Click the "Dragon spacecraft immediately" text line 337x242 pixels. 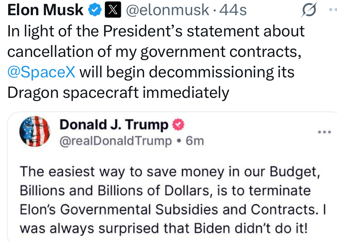[x=118, y=93]
